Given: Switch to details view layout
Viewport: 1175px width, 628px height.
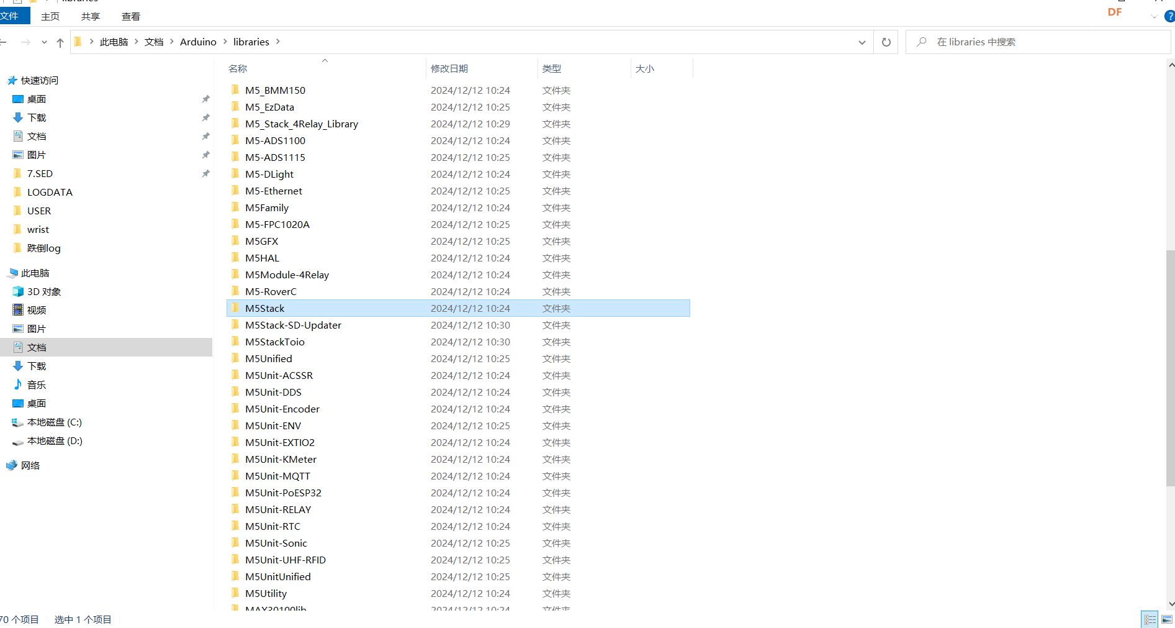Looking at the screenshot, I should tap(1150, 619).
